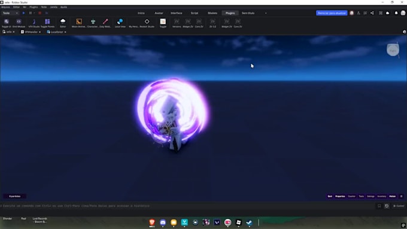This screenshot has height=229, width=407.
Task: Start playtest with the blue Play button
Action: [23, 13]
